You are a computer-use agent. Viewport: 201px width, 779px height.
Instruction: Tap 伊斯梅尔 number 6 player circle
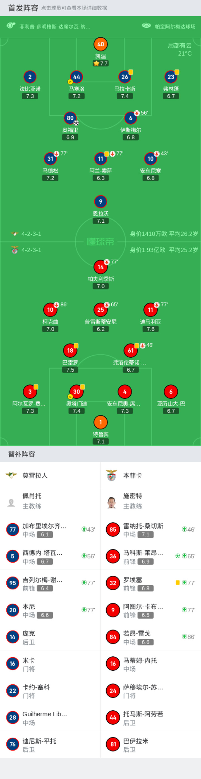[x=130, y=118]
